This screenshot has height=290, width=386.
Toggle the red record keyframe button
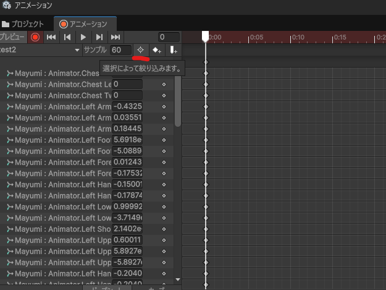pyautogui.click(x=35, y=37)
